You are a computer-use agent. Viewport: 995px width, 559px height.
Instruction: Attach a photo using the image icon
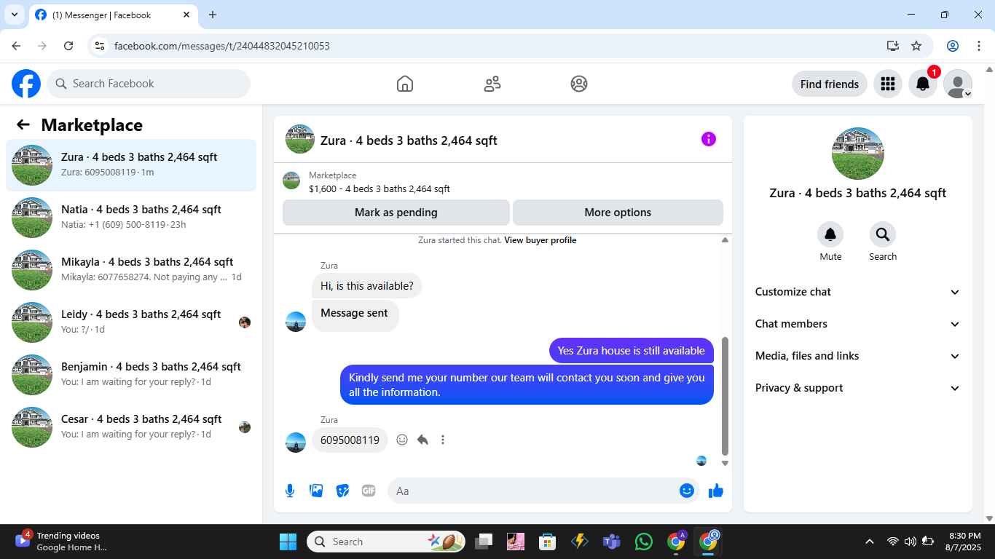click(x=316, y=491)
